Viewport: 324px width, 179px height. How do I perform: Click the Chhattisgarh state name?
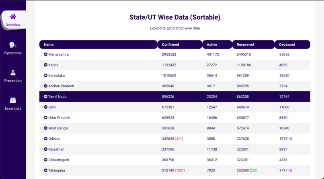pos(59,160)
